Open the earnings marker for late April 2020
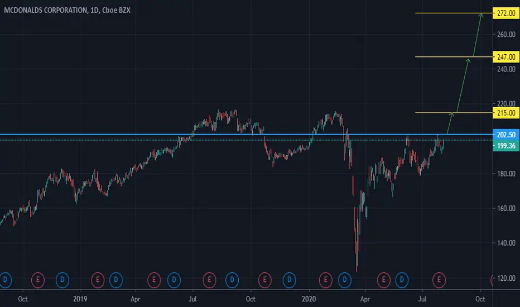520x307 pixels. tap(384, 280)
